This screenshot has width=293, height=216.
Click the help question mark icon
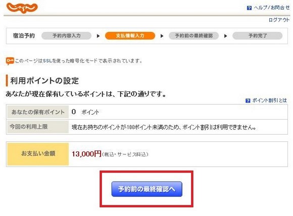[x=249, y=8]
